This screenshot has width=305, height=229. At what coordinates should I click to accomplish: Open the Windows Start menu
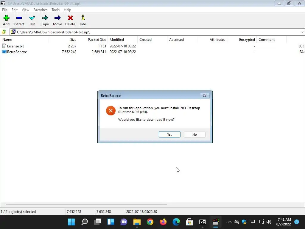click(x=71, y=222)
